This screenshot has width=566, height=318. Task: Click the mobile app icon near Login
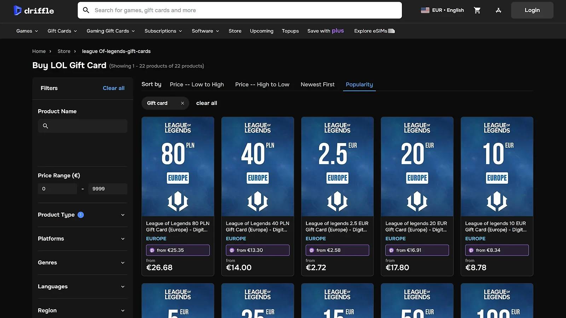pyautogui.click(x=498, y=10)
